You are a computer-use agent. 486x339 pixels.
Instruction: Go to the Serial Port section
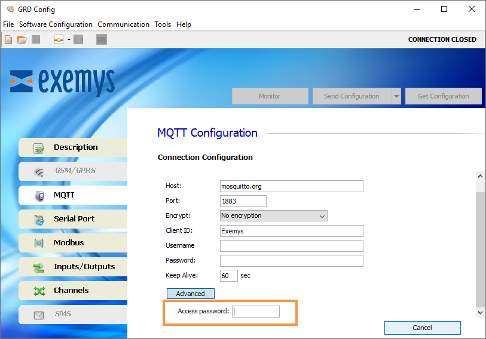pos(73,219)
